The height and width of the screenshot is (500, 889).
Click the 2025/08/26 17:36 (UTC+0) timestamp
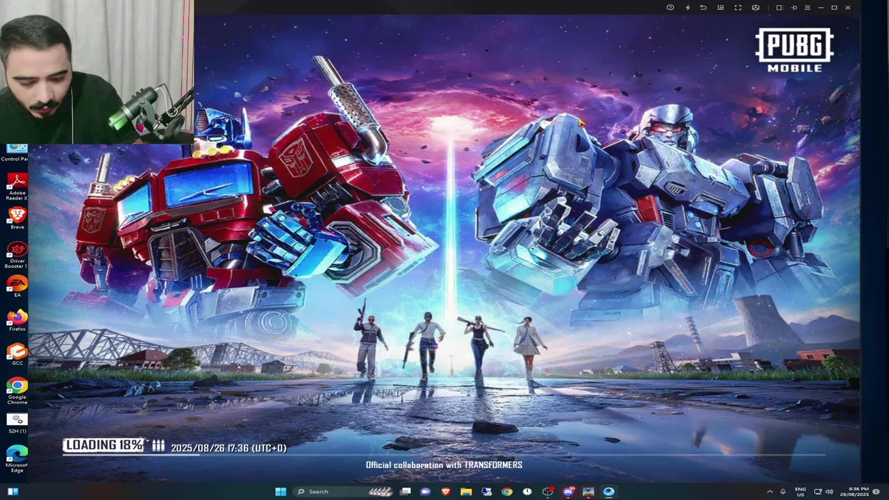[229, 448]
